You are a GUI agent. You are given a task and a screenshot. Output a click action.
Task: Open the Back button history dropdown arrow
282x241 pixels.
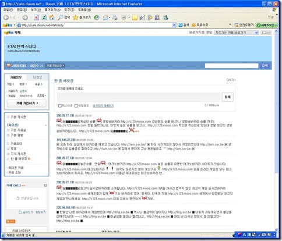click(19, 17)
